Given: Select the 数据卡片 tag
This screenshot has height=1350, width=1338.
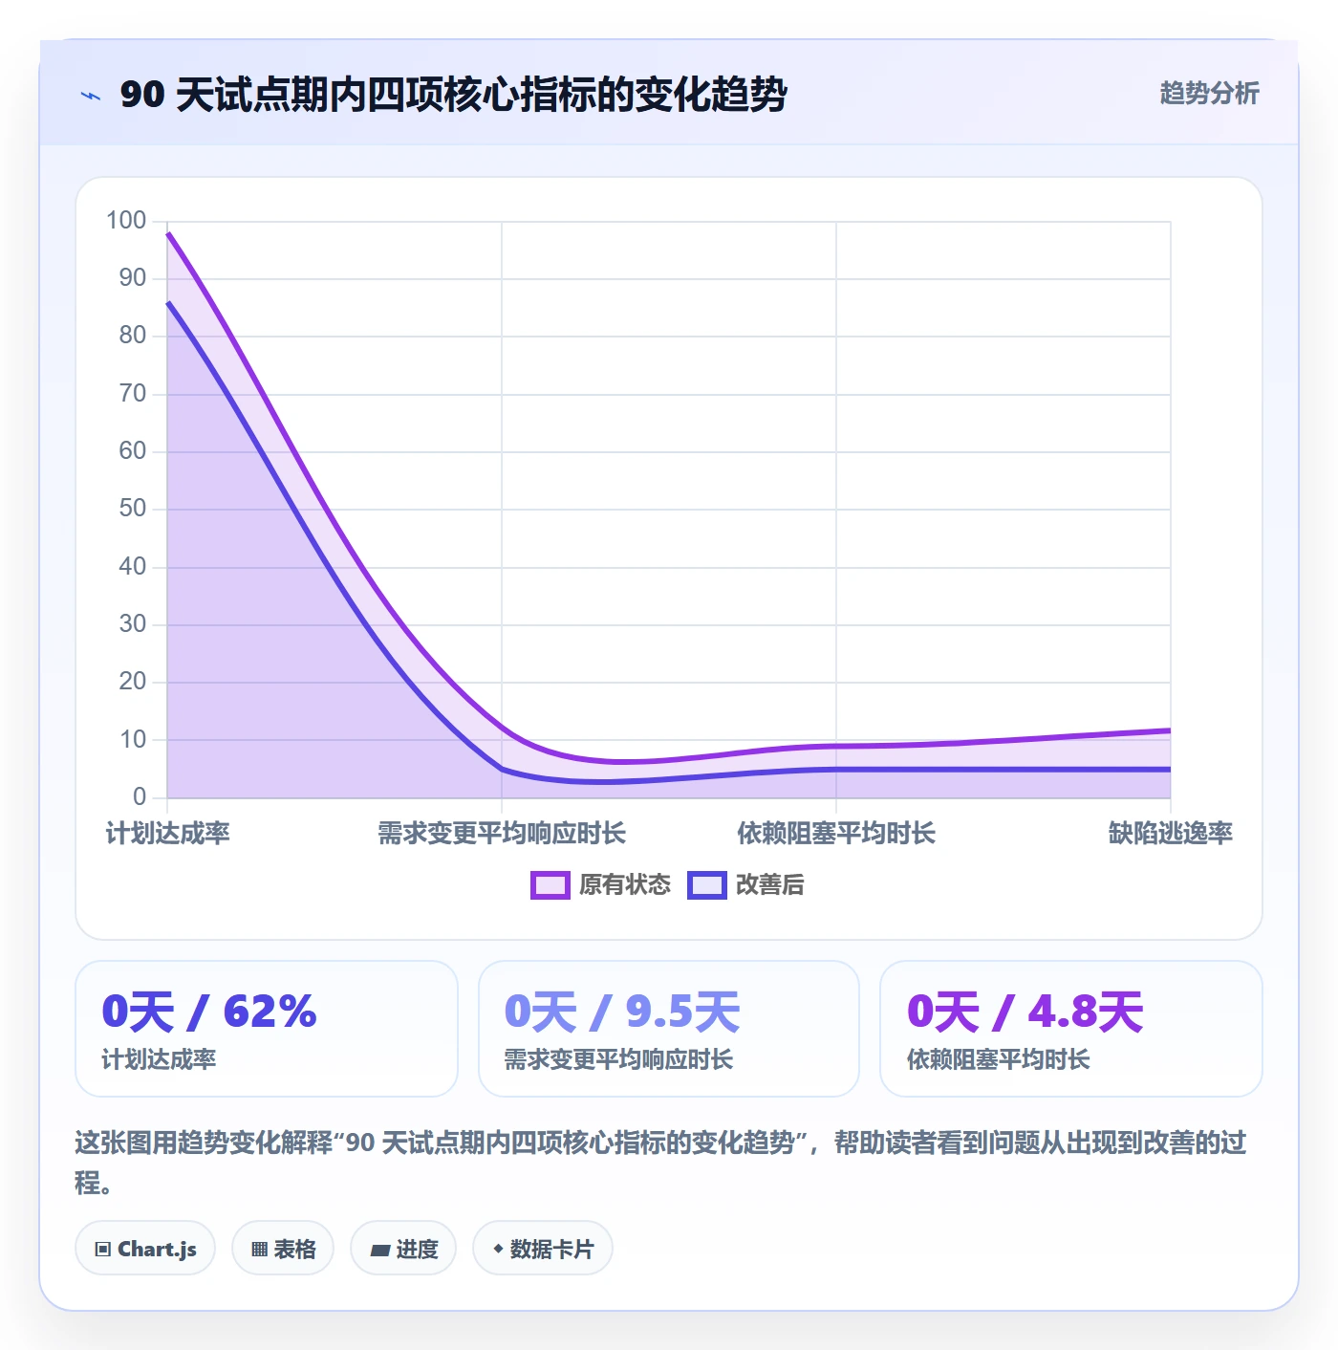Looking at the screenshot, I should (x=543, y=1249).
